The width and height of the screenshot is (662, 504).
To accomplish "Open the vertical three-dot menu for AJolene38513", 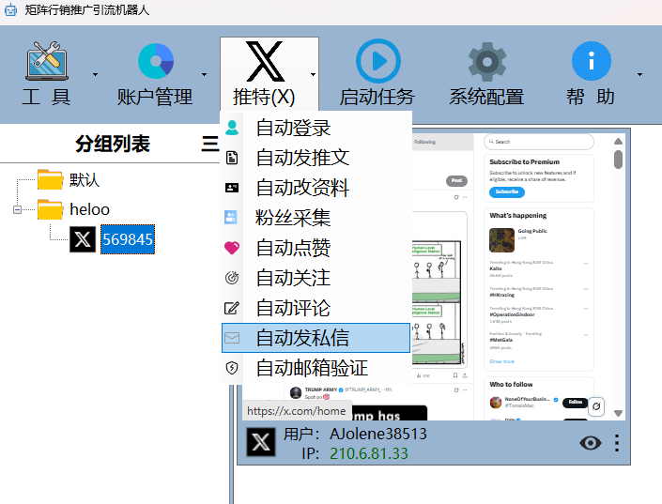I will click(617, 443).
